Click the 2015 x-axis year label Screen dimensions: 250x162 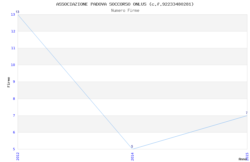(247, 156)
